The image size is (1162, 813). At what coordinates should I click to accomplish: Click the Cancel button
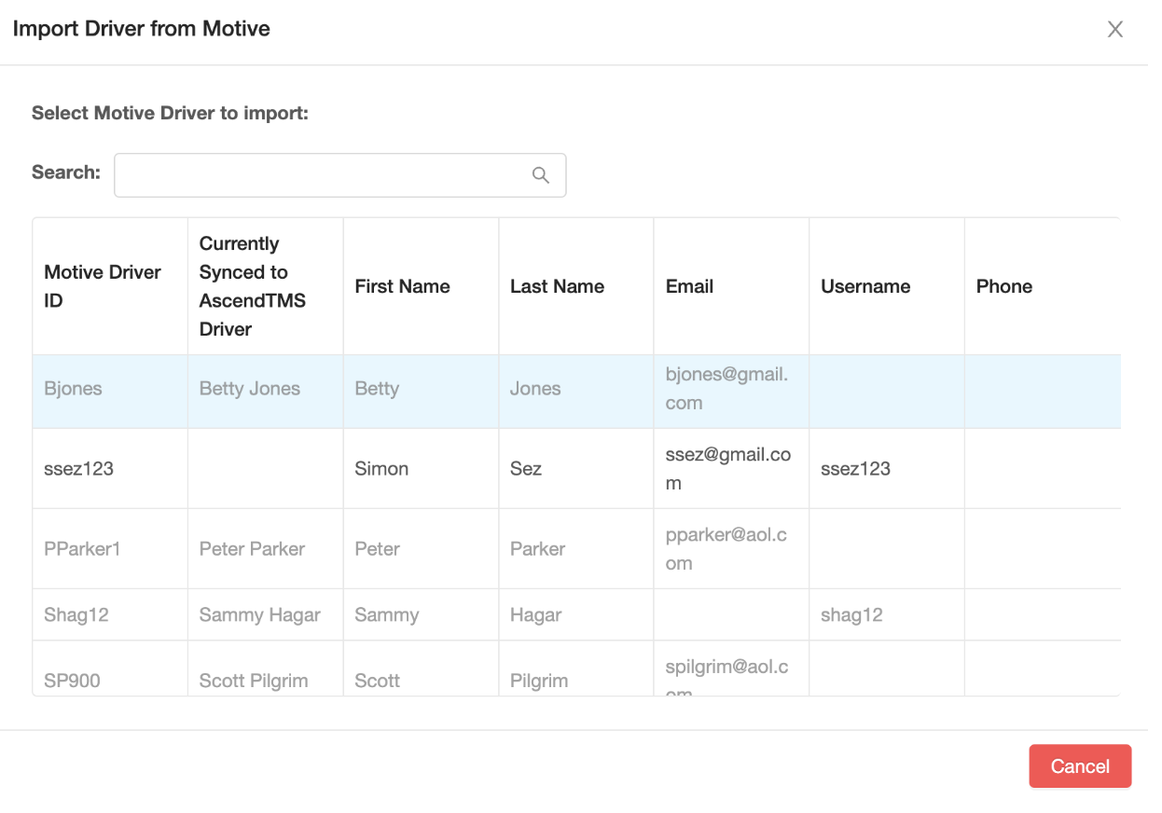(x=1080, y=766)
